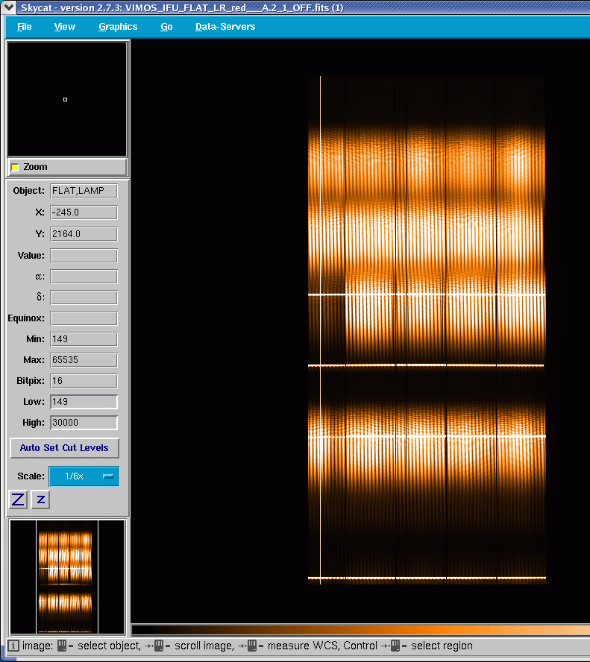The height and width of the screenshot is (662, 590).
Task: Click the pan window thumbnail image
Action: click(67, 577)
